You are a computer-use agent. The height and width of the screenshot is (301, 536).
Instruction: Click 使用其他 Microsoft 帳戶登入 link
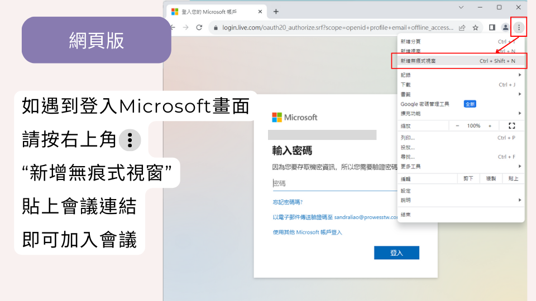click(307, 232)
